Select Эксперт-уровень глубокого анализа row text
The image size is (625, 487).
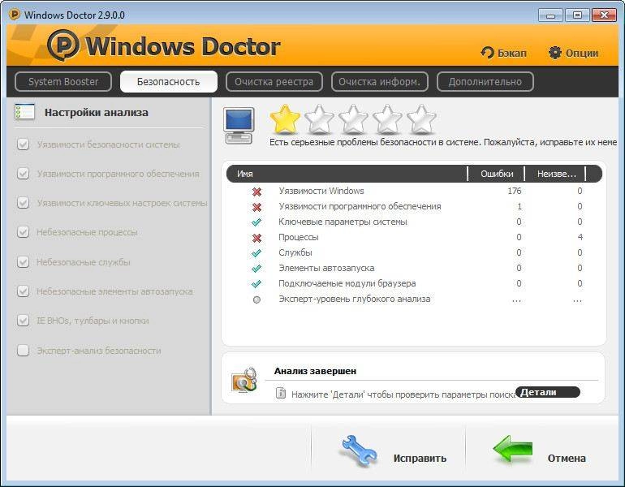pyautogui.click(x=355, y=299)
